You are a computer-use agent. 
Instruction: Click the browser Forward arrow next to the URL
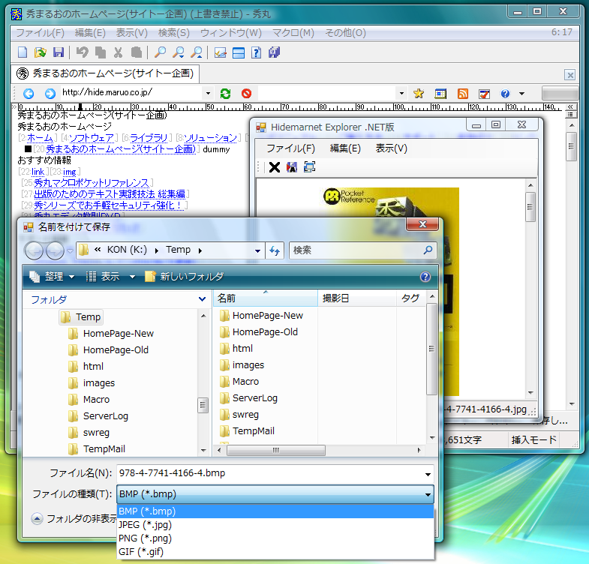click(x=50, y=93)
